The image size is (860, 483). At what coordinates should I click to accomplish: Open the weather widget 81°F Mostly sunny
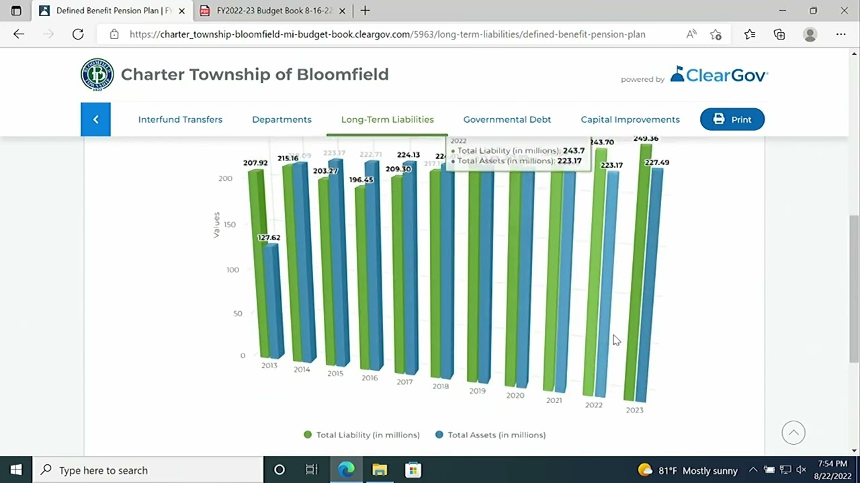(x=687, y=470)
